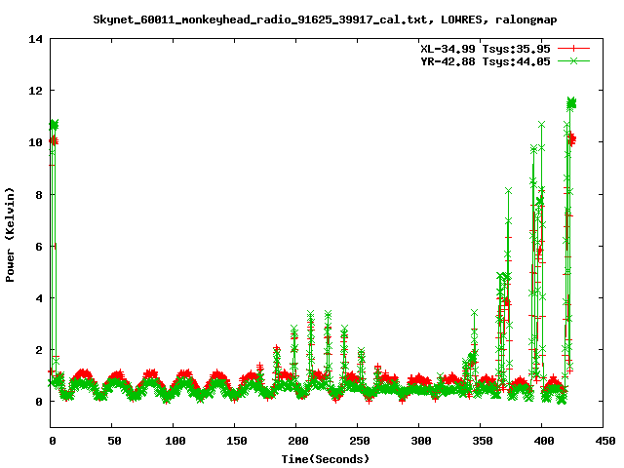Click the x-axis tick label 350

483,441
